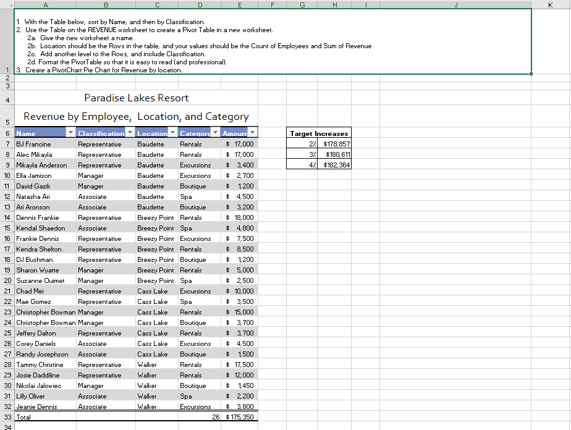Screen dimensions: 571x430
Task: Select row 33 using its row header
Action: (x=6, y=417)
